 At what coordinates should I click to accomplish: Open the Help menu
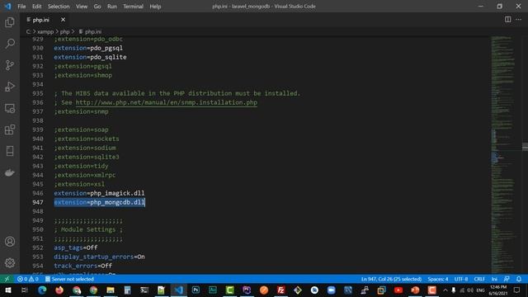tap(155, 7)
